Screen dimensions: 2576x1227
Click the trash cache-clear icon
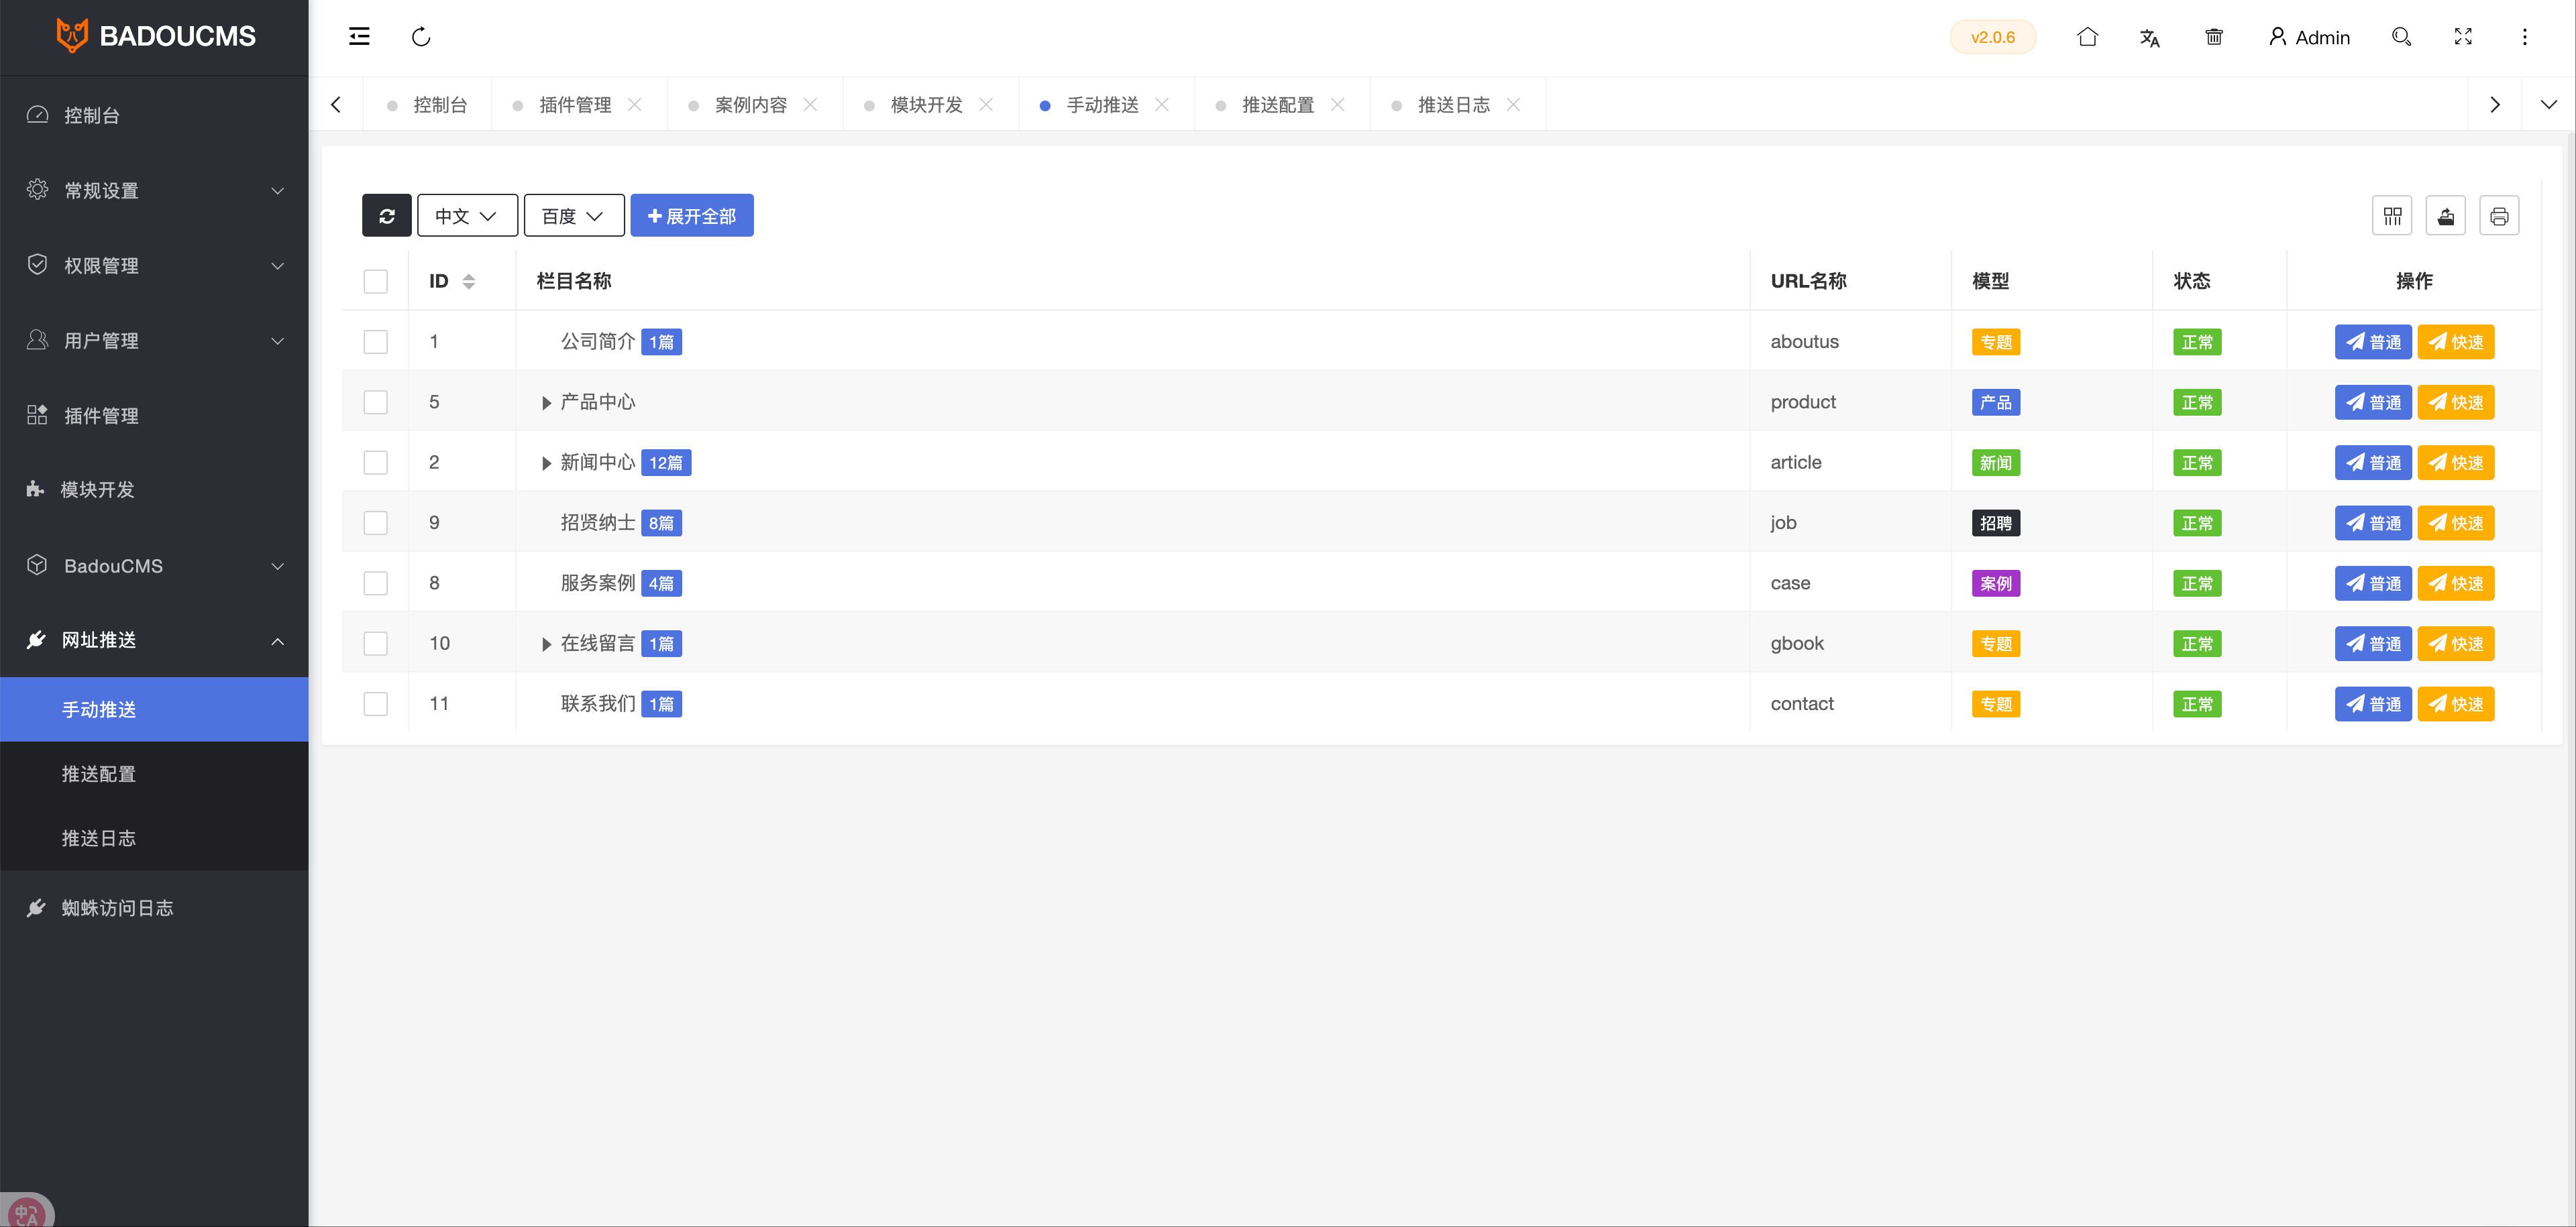(x=2214, y=37)
